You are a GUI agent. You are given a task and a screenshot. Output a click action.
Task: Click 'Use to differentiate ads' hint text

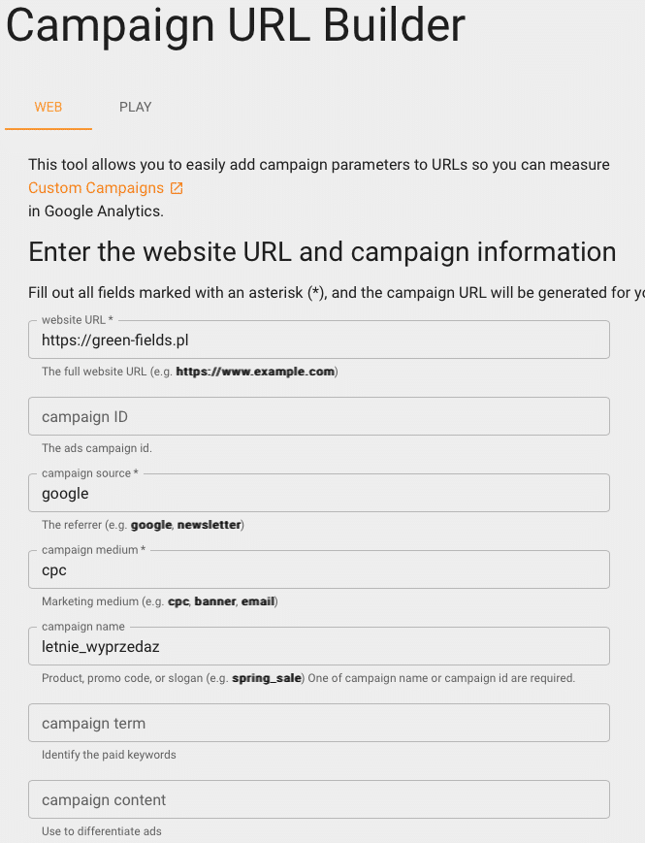pyautogui.click(x=102, y=831)
